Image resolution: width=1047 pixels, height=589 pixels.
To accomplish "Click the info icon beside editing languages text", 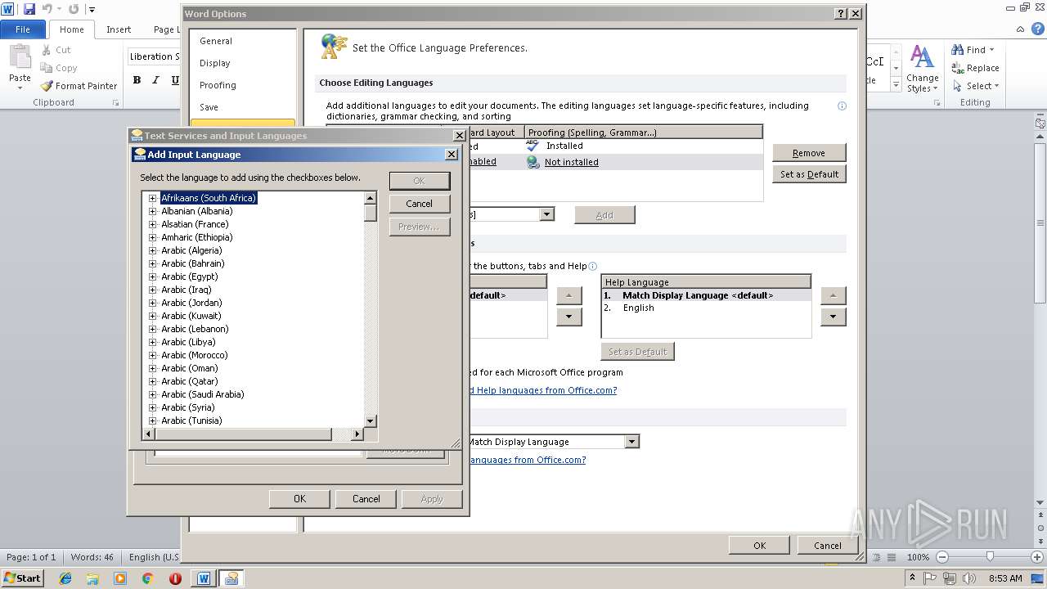I will (x=842, y=106).
